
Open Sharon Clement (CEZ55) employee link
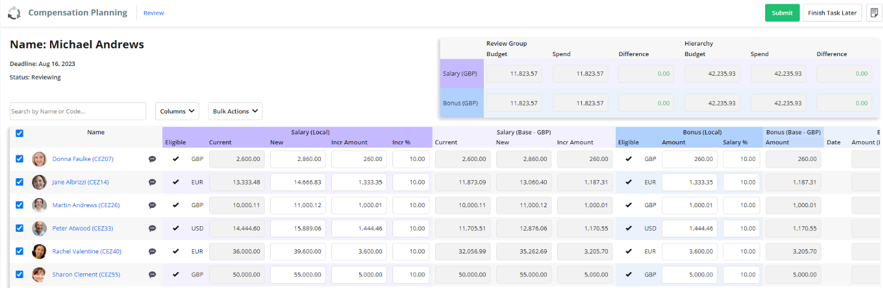coord(86,274)
